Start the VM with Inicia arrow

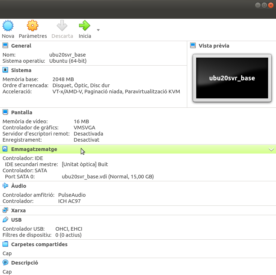pos(85,26)
